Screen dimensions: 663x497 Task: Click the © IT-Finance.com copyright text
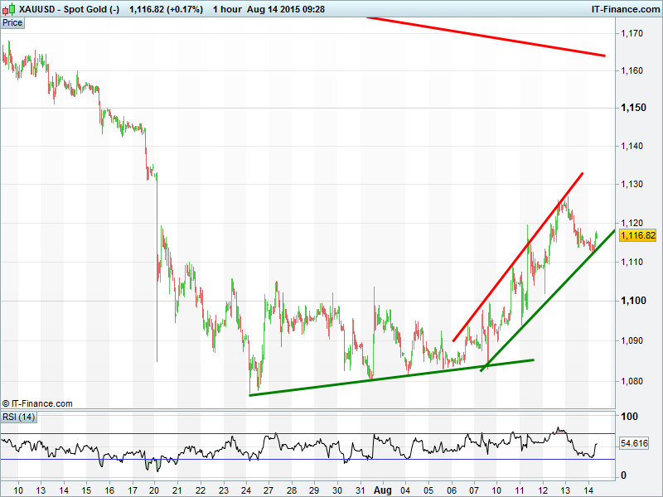click(37, 403)
